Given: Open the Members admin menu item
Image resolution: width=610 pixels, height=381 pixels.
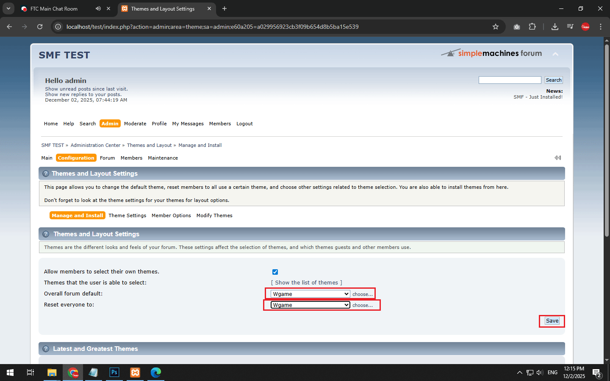Looking at the screenshot, I should 131,158.
